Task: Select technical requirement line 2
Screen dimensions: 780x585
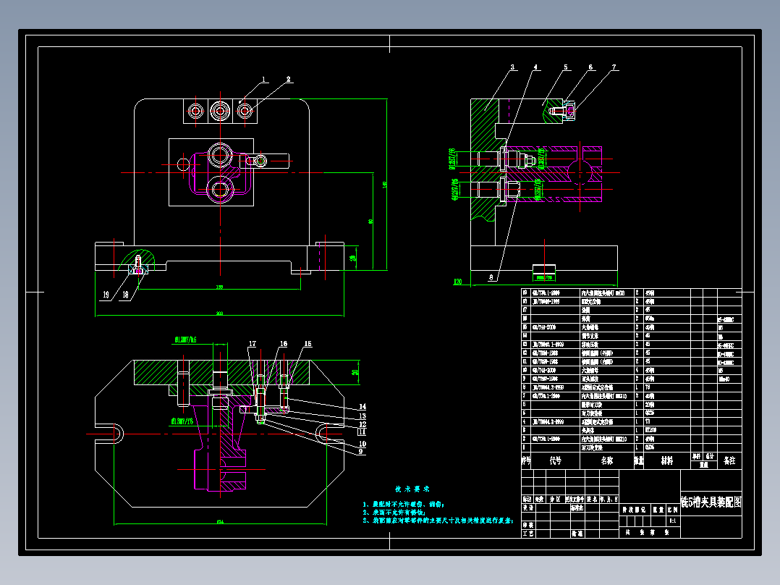Action: tap(394, 513)
